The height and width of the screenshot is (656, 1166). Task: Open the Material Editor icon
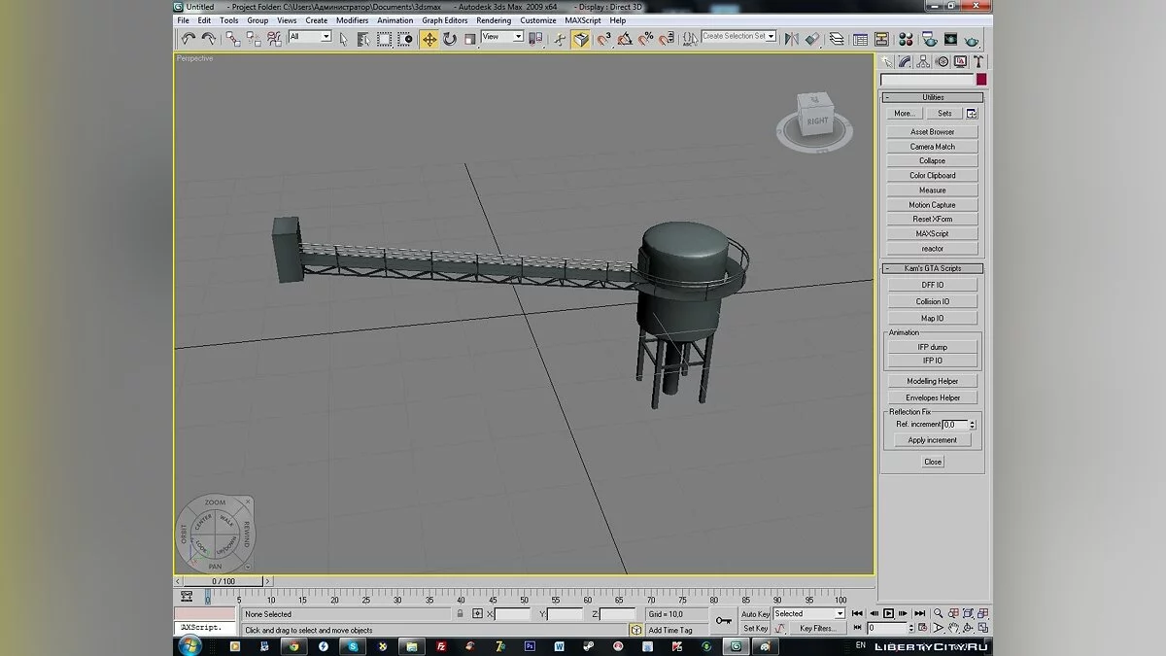point(905,40)
